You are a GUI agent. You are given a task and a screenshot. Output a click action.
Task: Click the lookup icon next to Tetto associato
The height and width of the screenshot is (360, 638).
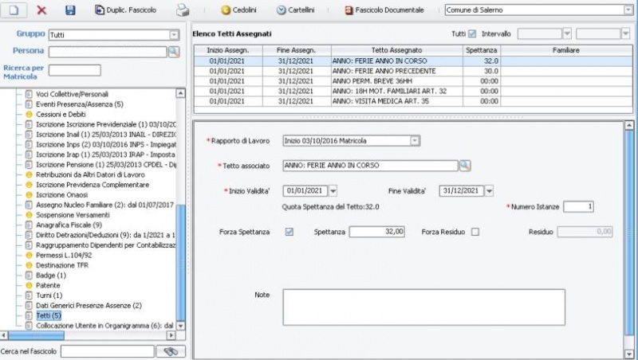pos(465,166)
